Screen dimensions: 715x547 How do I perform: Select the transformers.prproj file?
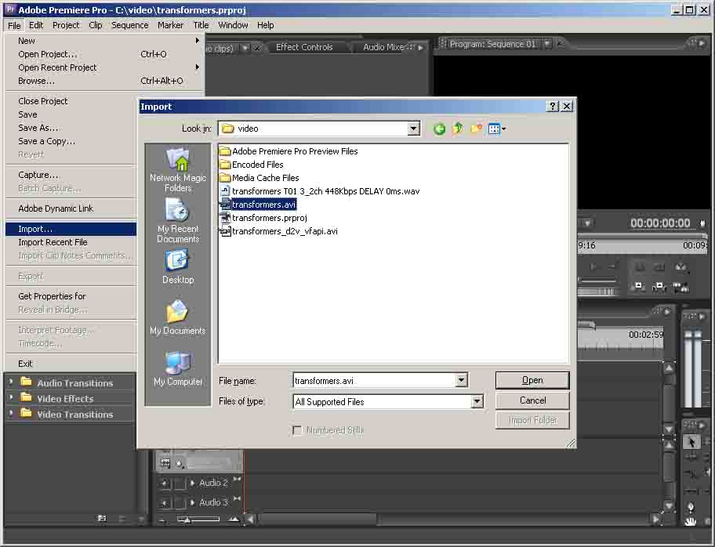pos(263,218)
